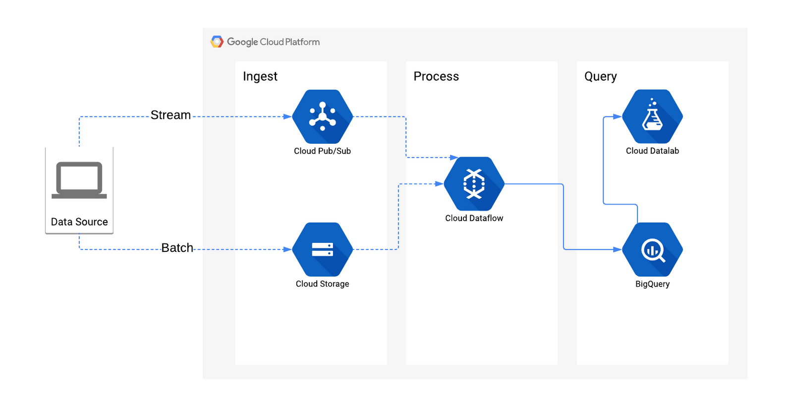Click the Cloud Pub/Sub hexagon icon
Viewport: 793px width, 407px height.
click(x=323, y=116)
